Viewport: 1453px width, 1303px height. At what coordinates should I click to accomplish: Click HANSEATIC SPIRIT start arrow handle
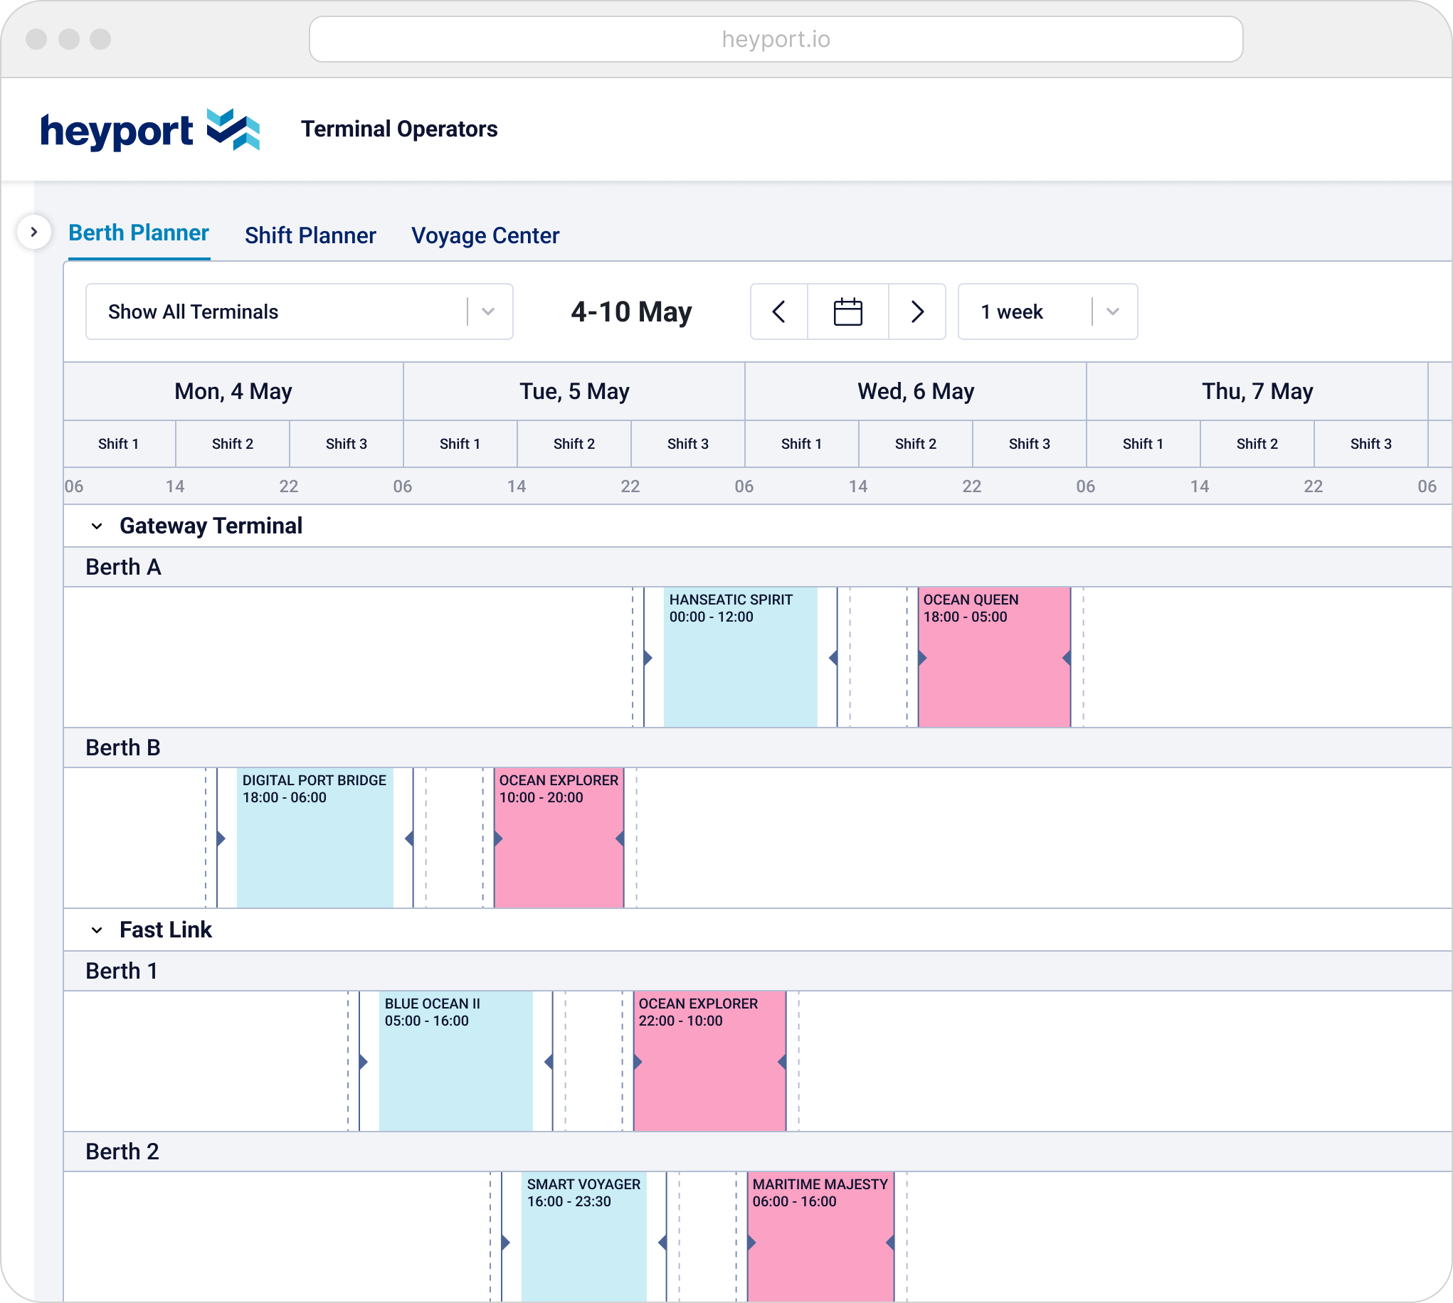[648, 658]
